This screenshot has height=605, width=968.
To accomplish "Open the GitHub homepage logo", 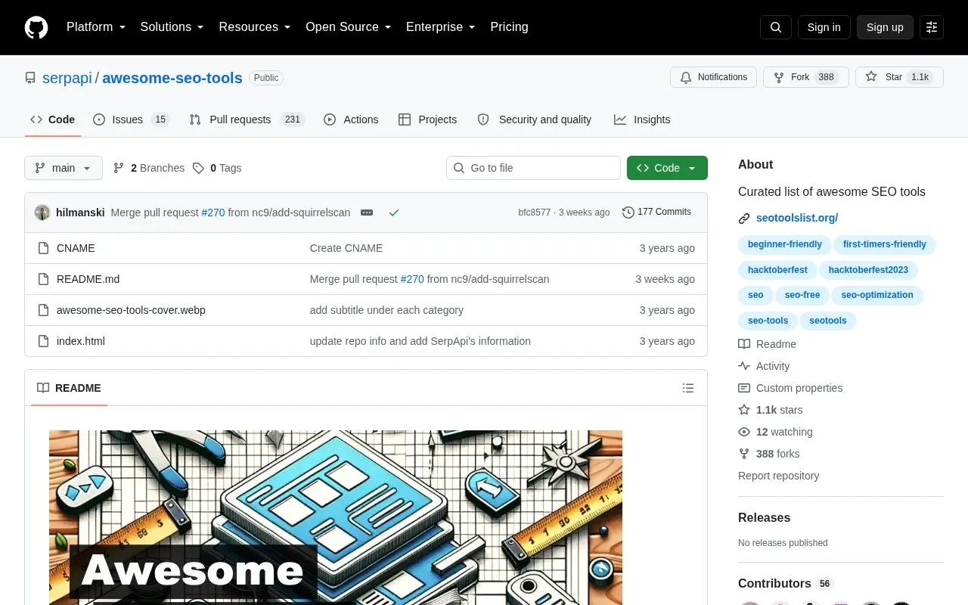I will (36, 27).
